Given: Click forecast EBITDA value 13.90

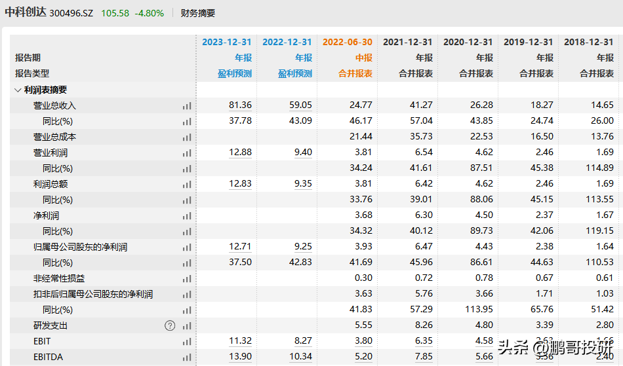Looking at the screenshot, I should pyautogui.click(x=241, y=356).
